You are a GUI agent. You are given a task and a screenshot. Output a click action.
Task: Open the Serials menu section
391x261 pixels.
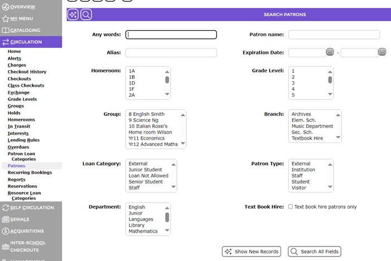point(20,219)
